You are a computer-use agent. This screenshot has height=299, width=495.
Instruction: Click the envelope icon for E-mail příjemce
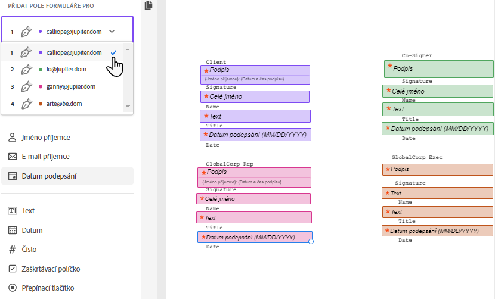pos(12,157)
